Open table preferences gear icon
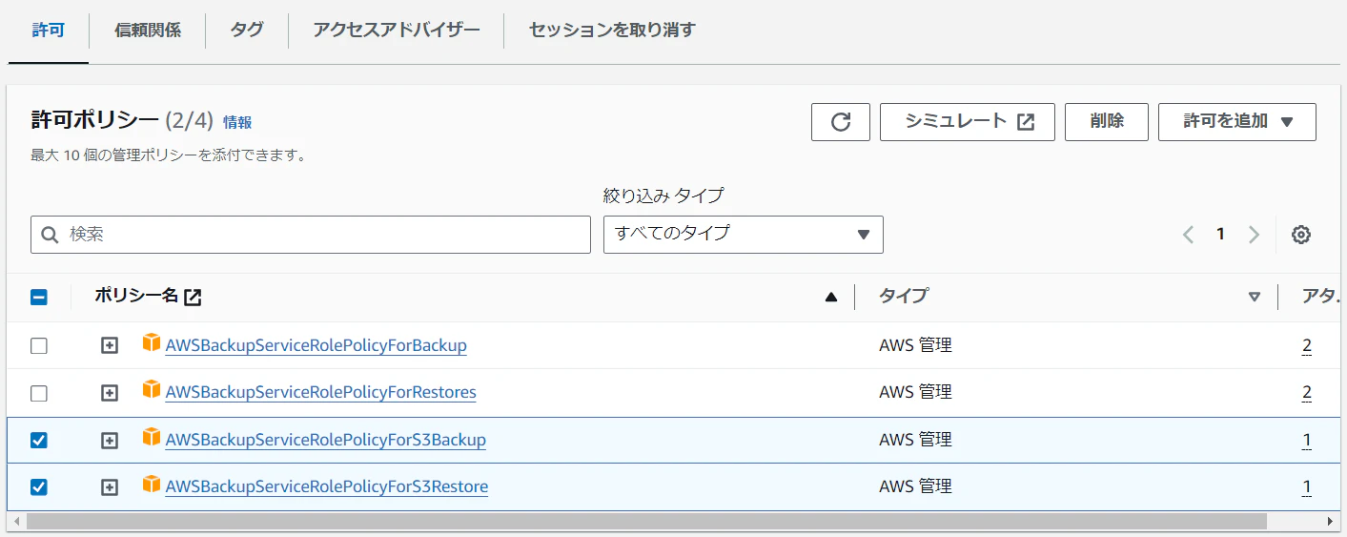The height and width of the screenshot is (537, 1347). click(x=1300, y=235)
